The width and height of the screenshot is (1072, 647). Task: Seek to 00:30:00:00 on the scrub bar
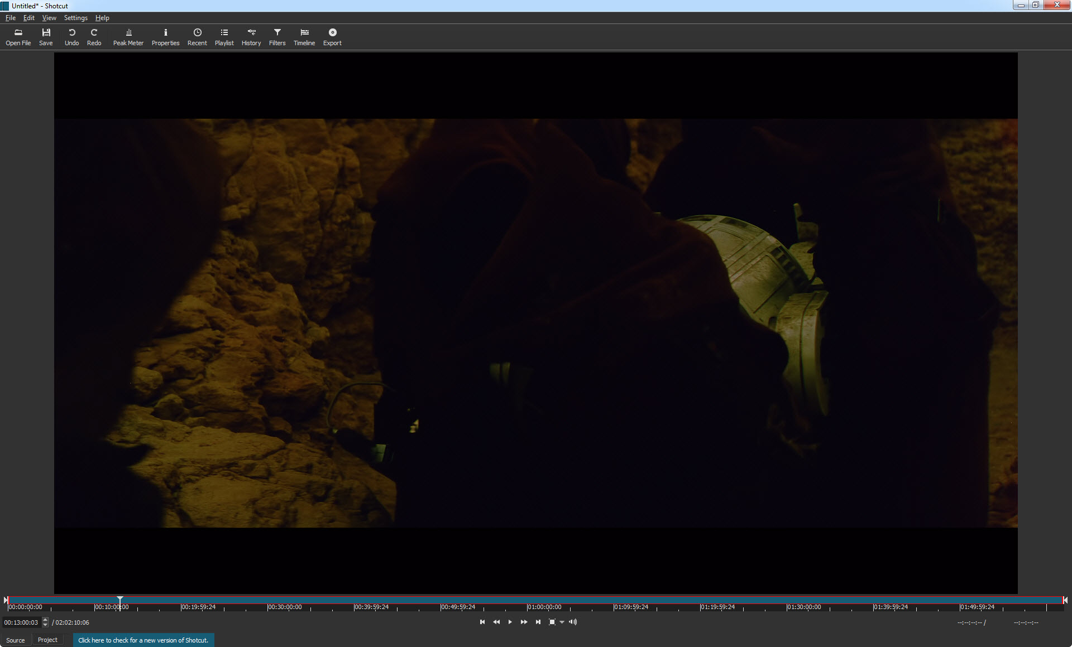click(x=285, y=607)
